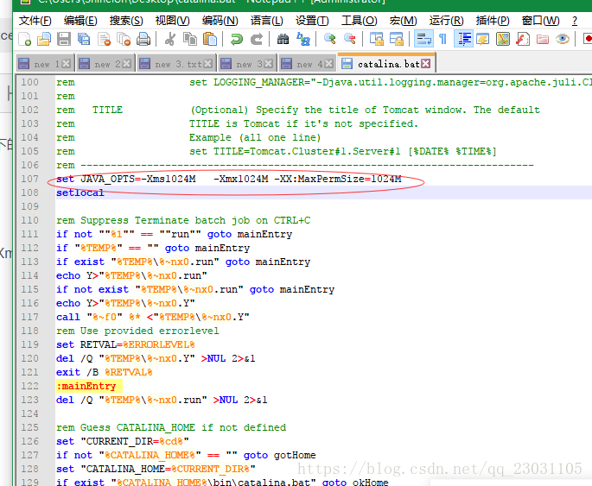Image resolution: width=592 pixels, height=486 pixels.
Task: Toggle the monitoring eye icon
Action: [563, 39]
